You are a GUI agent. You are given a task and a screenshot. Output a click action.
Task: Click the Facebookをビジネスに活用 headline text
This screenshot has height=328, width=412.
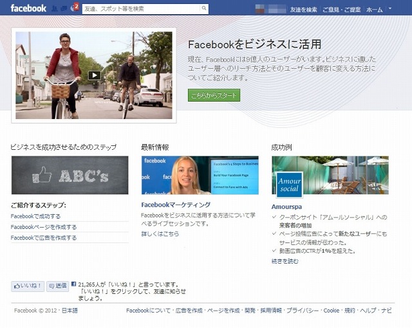pos(255,44)
